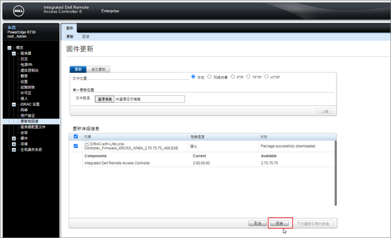
Task: Open 日志 in the sidebar
Action: [24, 59]
